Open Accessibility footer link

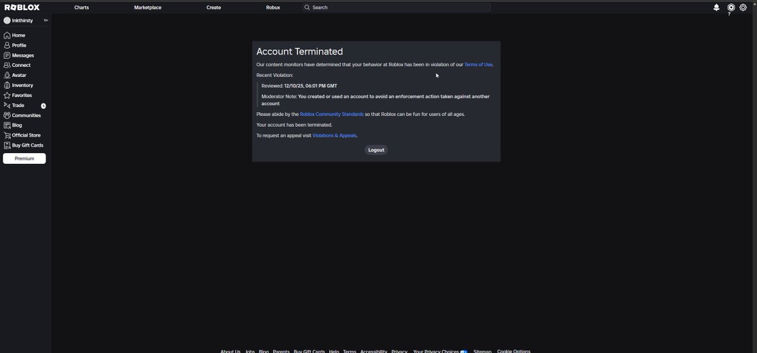point(373,351)
